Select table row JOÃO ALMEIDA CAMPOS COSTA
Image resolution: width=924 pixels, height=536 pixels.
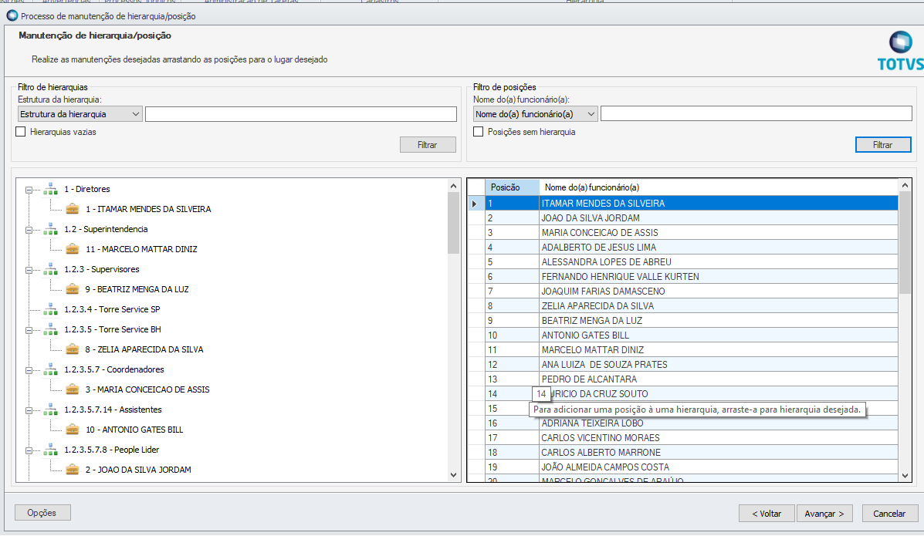(691, 467)
